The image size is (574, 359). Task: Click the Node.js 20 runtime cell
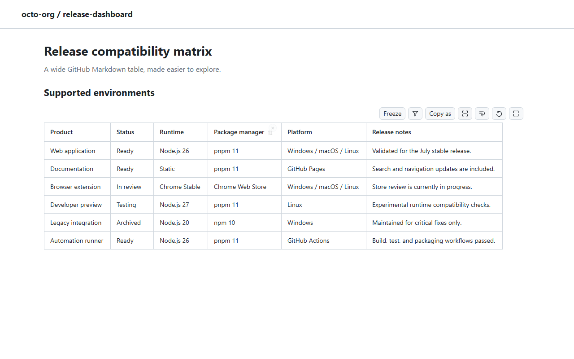(181, 223)
